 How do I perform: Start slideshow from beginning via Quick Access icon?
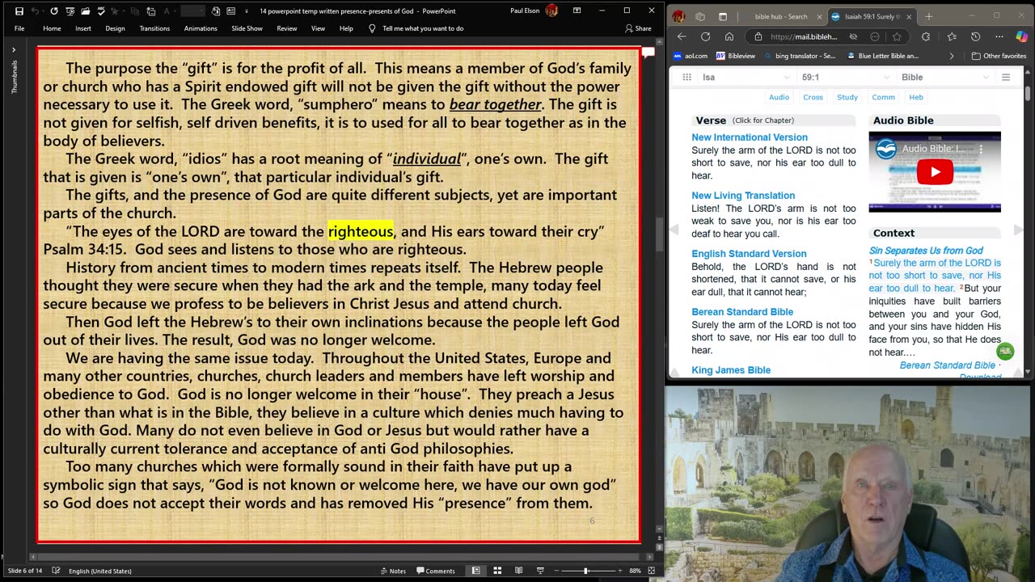point(70,11)
